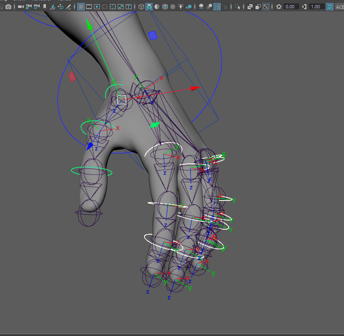Click the Exposure aperture icon

coord(278,7)
